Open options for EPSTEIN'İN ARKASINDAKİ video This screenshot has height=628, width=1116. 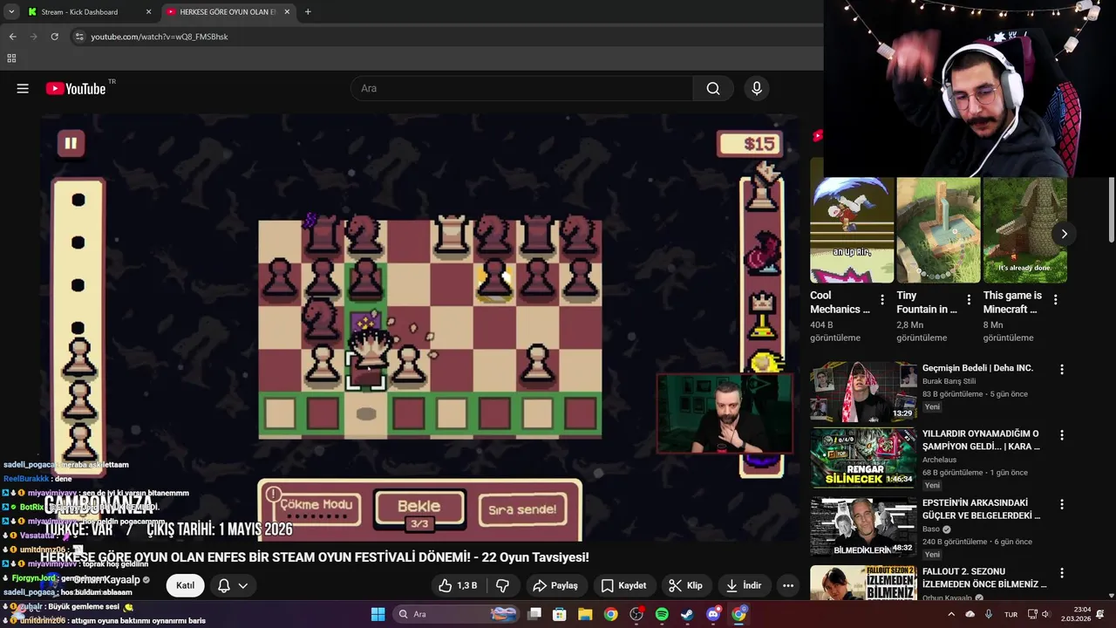point(1062,504)
